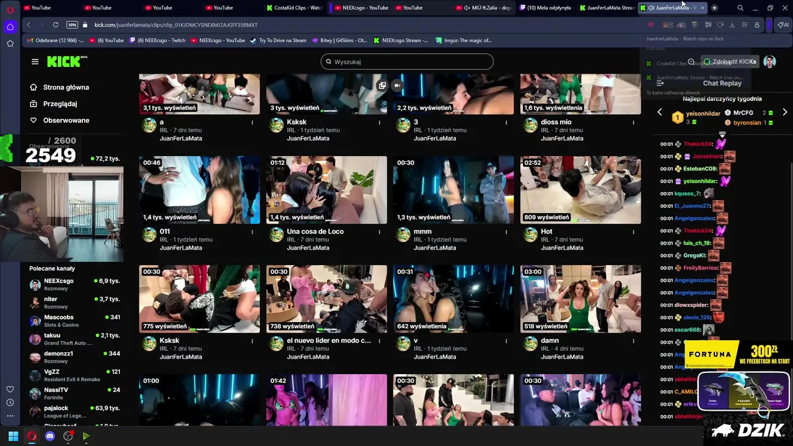Open Mascoobs recommended channel
Image resolution: width=793 pixels, height=446 pixels.
(x=74, y=321)
